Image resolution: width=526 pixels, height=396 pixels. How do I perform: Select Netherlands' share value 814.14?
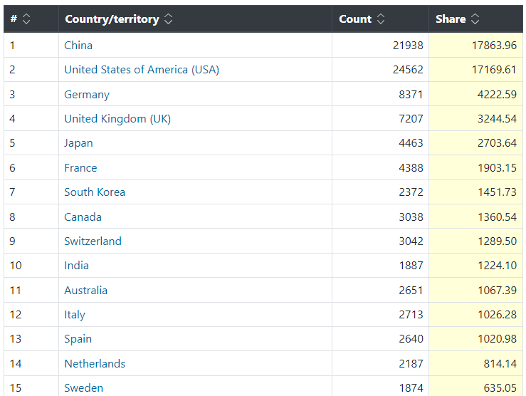500,364
